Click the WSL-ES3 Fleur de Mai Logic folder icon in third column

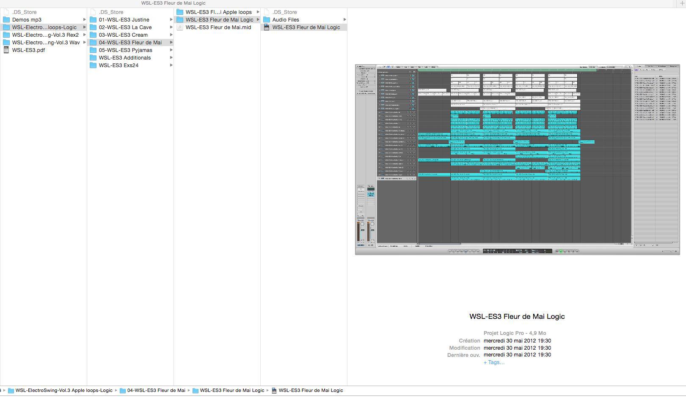[x=180, y=20]
